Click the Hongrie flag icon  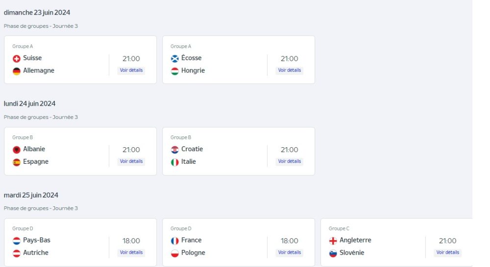175,71
